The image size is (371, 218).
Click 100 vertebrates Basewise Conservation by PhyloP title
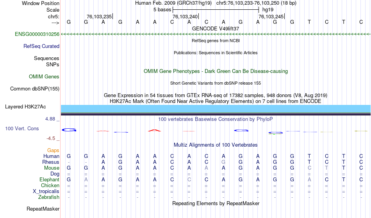coord(216,119)
